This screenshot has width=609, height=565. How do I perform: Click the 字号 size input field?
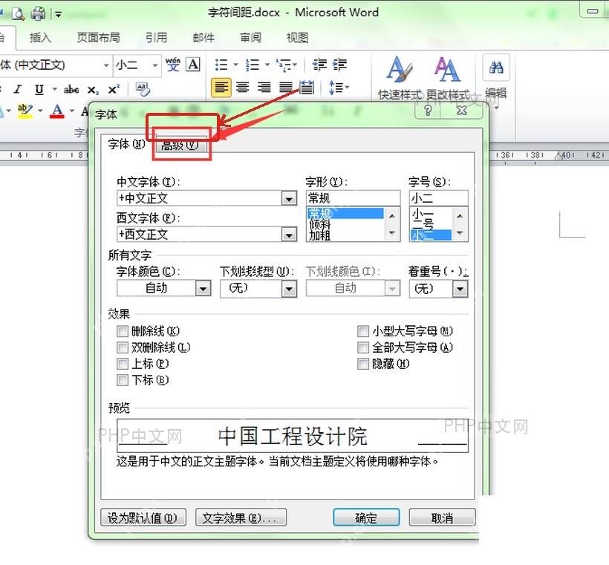click(438, 198)
